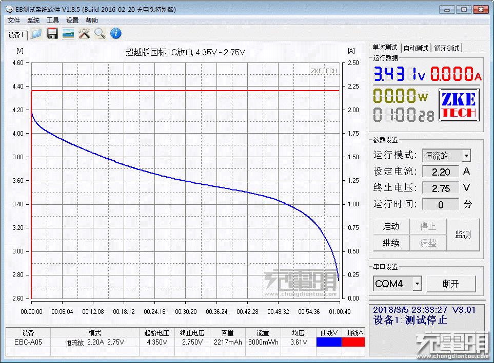This screenshot has height=363, width=494.
Task: Open the COM4 serial port dropdown
Action: pos(417,283)
